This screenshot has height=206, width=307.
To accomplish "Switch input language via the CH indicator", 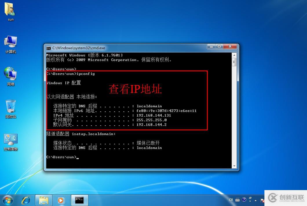I will [231, 200].
